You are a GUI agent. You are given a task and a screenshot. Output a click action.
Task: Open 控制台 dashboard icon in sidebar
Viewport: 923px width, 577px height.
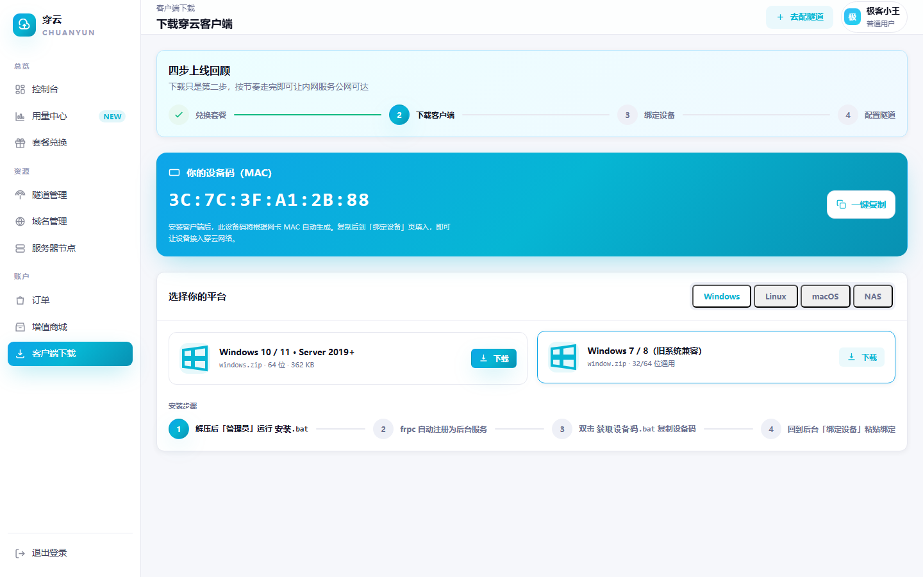coord(20,90)
